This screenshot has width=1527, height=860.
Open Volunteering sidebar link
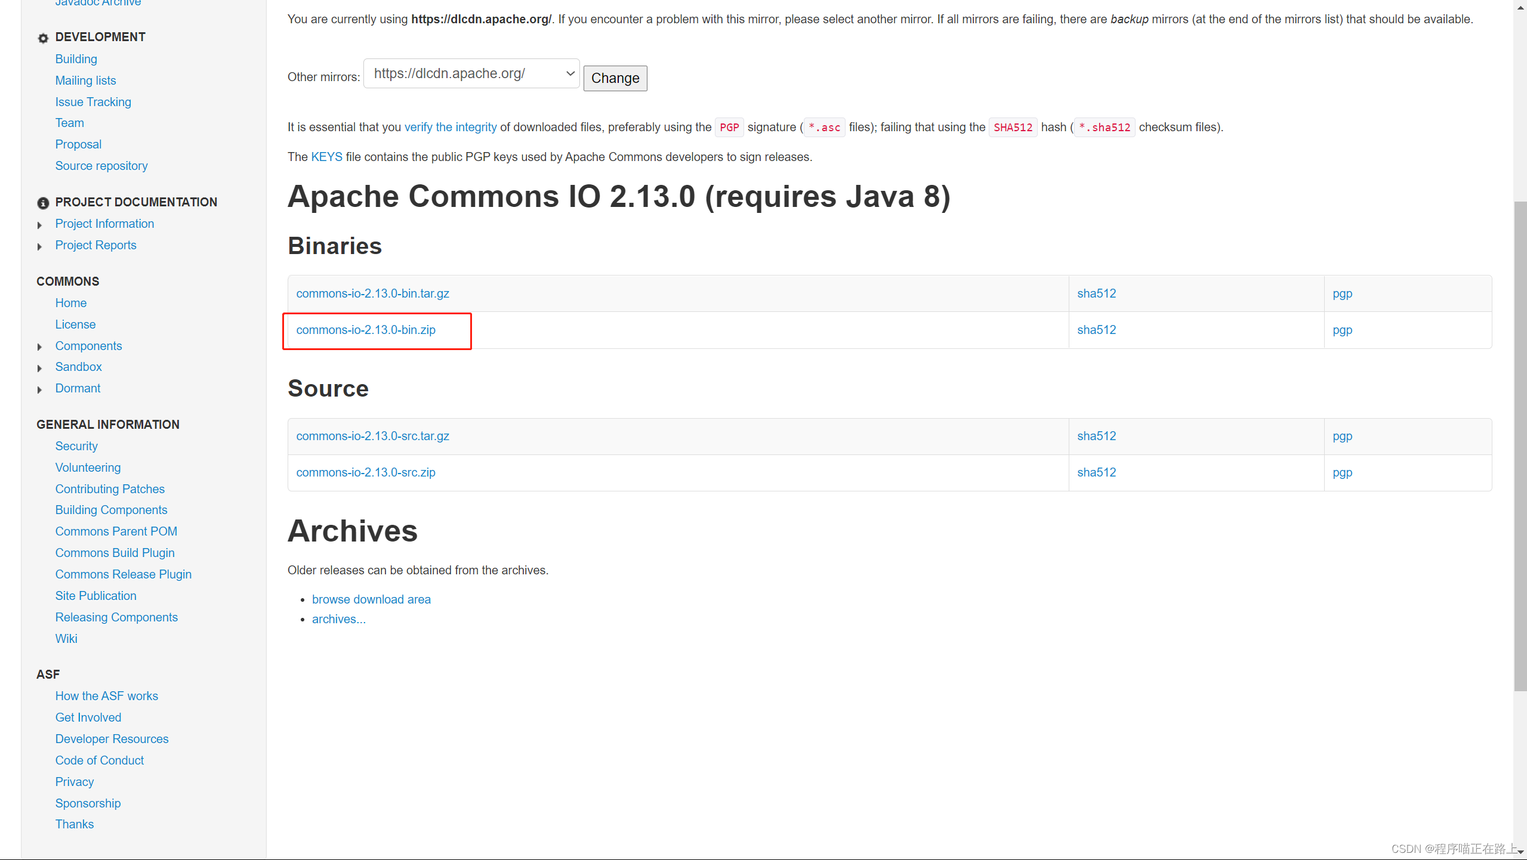(88, 468)
